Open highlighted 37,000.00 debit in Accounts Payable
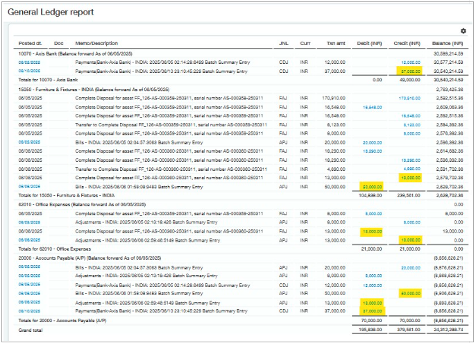The height and width of the screenshot is (343, 476). (373, 311)
